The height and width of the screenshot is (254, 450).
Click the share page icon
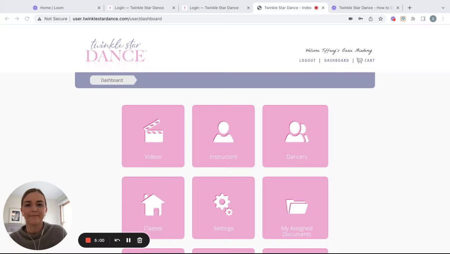pos(371,19)
